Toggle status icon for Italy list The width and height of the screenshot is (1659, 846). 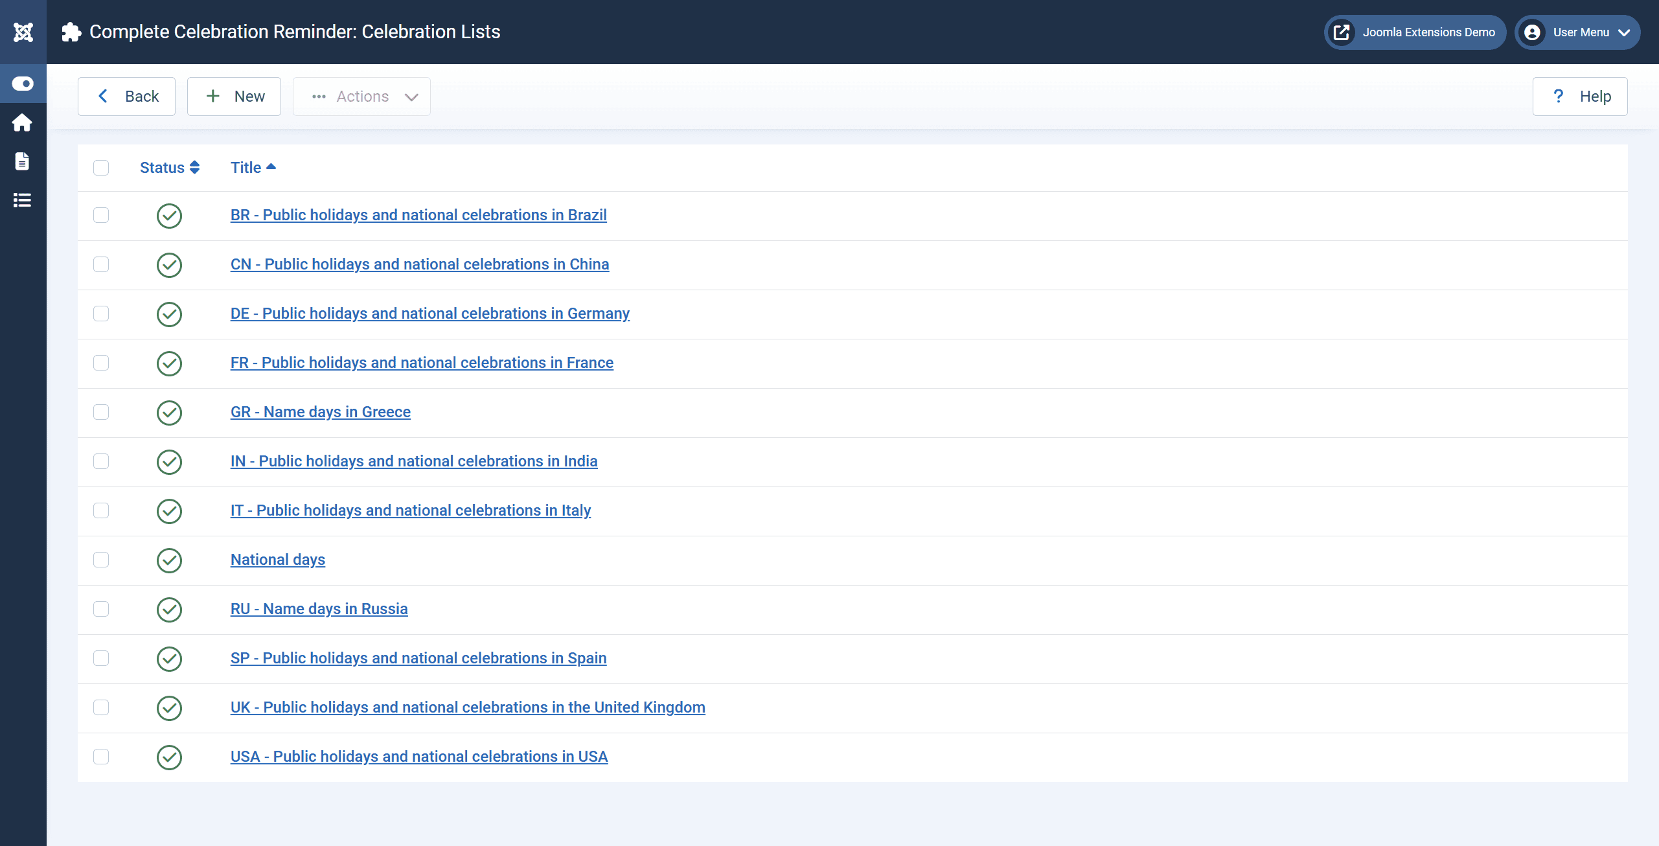169,511
